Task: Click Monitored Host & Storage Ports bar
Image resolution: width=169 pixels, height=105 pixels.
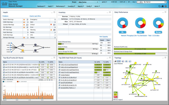Action: click(140, 54)
